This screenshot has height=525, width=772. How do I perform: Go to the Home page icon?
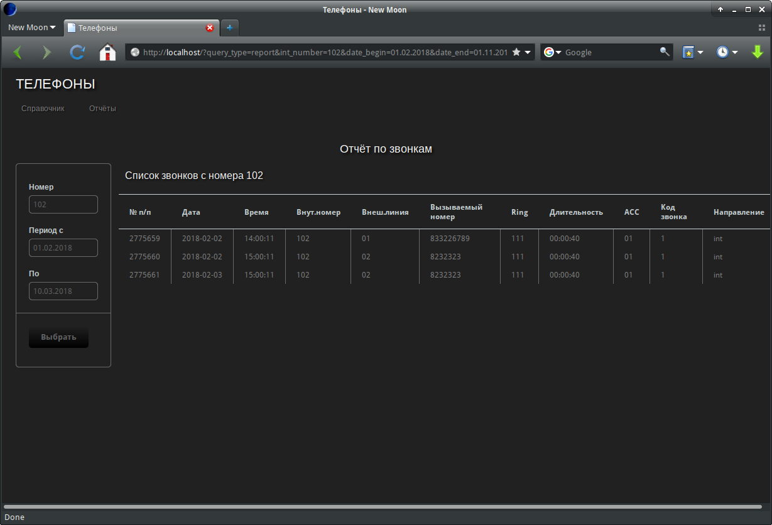[x=108, y=53]
